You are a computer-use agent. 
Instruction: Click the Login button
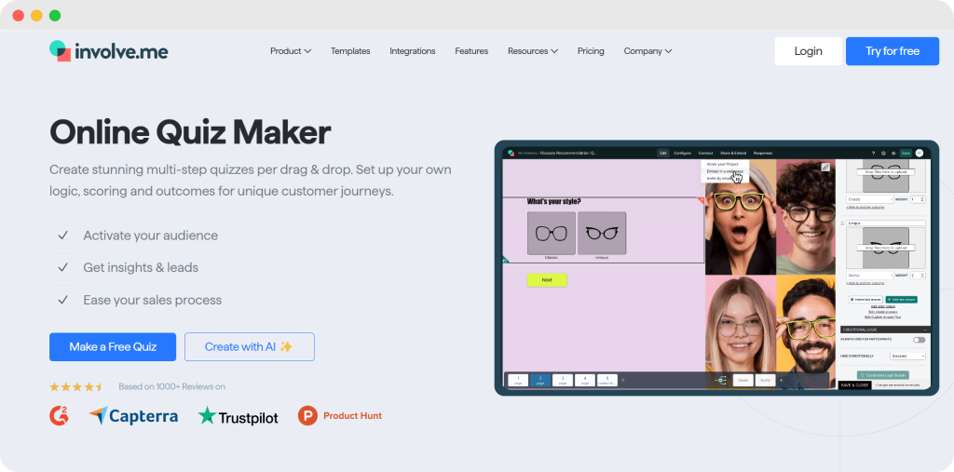pos(808,51)
